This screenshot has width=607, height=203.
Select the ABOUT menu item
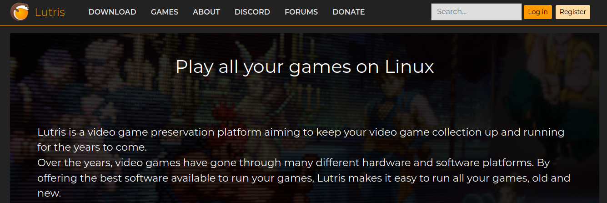[x=206, y=12]
